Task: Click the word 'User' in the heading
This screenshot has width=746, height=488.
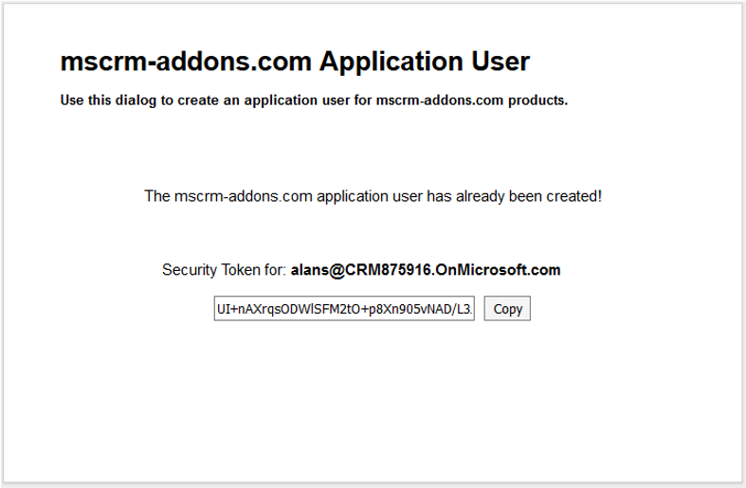Action: point(500,62)
